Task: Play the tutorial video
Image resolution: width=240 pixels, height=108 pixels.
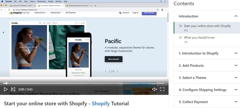Action: pos(6,89)
